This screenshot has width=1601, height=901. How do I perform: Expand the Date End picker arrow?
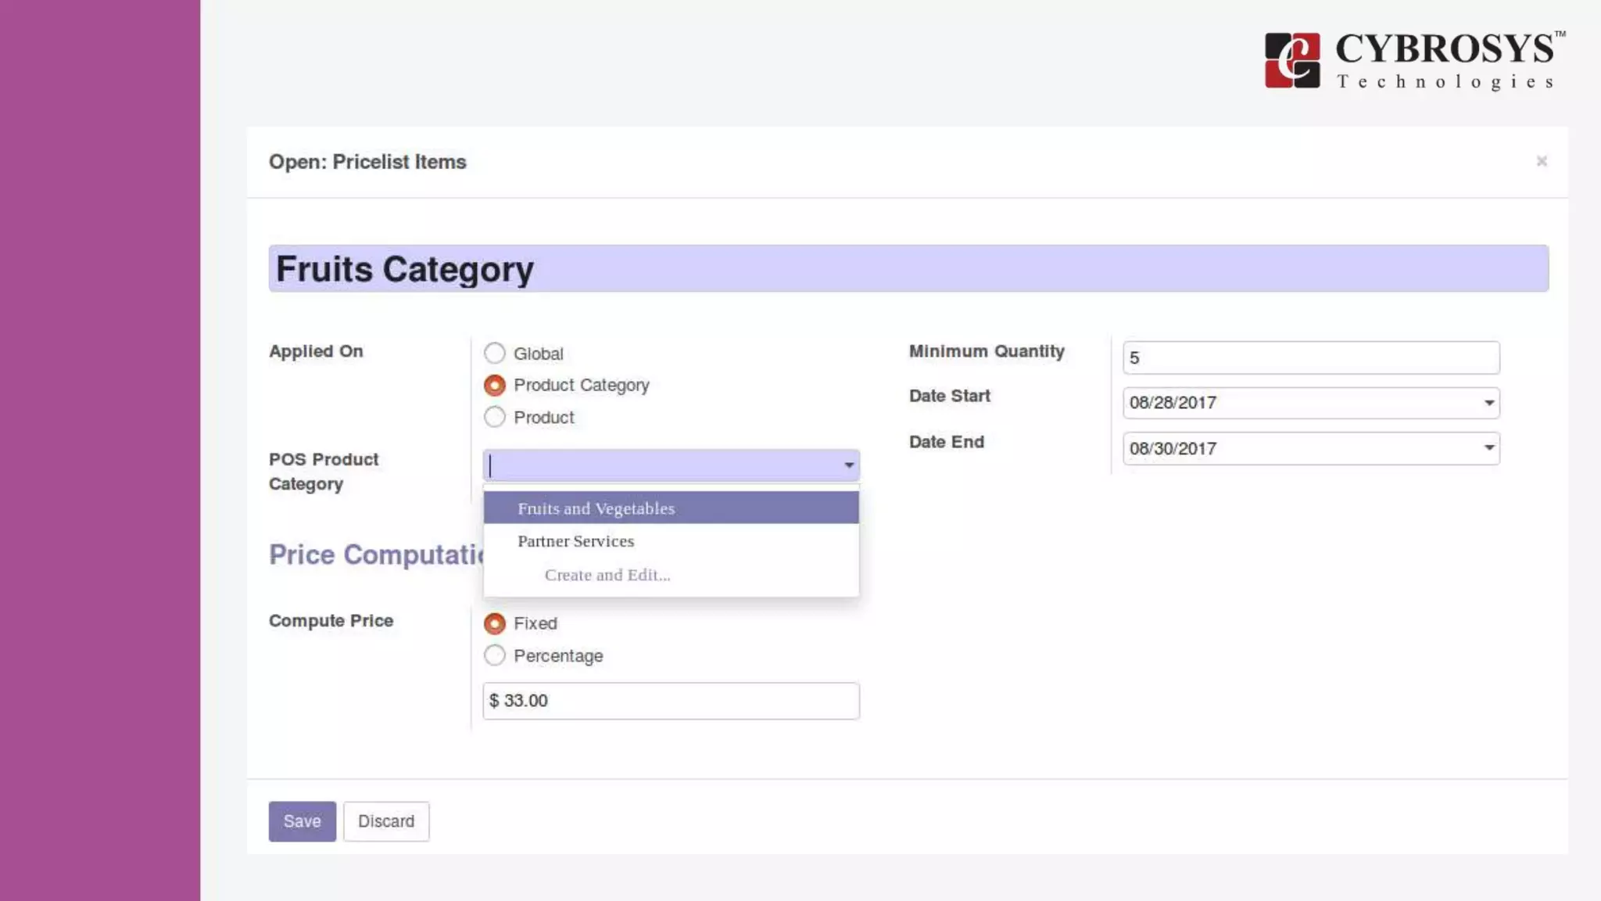tap(1488, 448)
